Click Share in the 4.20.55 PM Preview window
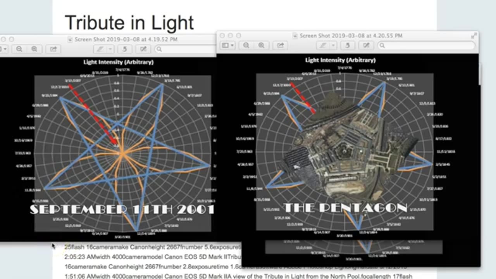The height and width of the screenshot is (279, 496). point(280,45)
